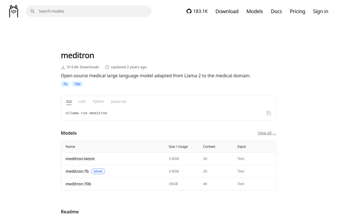Open the GitHub 183.1K link
The width and height of the screenshot is (337, 224).
[197, 11]
